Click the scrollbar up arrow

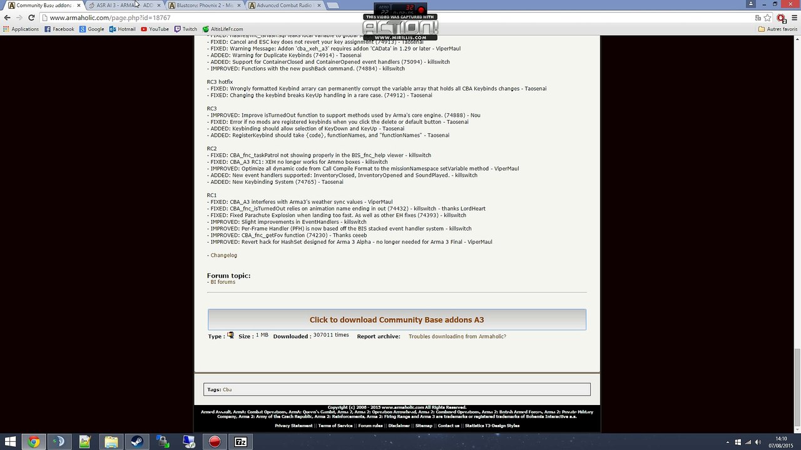pyautogui.click(x=797, y=39)
